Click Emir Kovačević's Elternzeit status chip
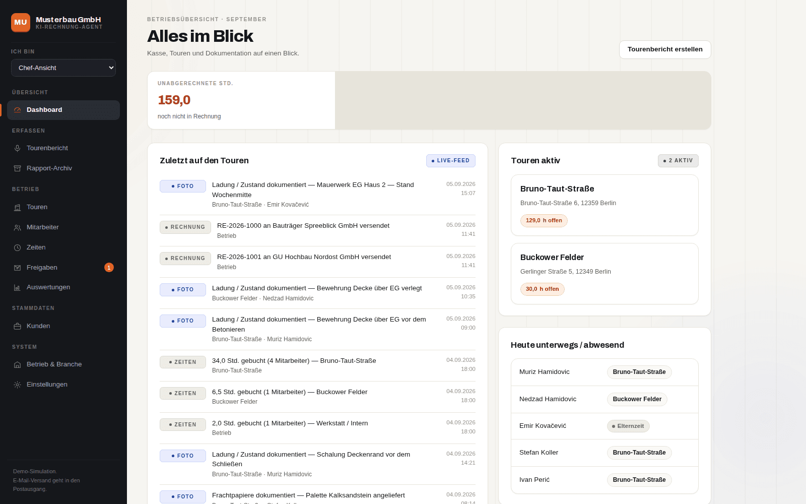 628,426
